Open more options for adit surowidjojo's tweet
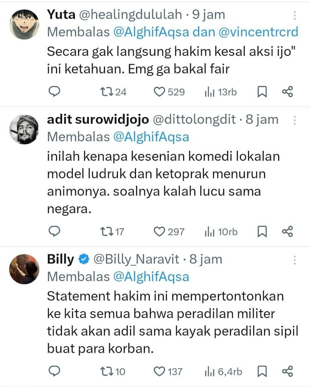The height and width of the screenshot is (392, 310). [x=295, y=120]
